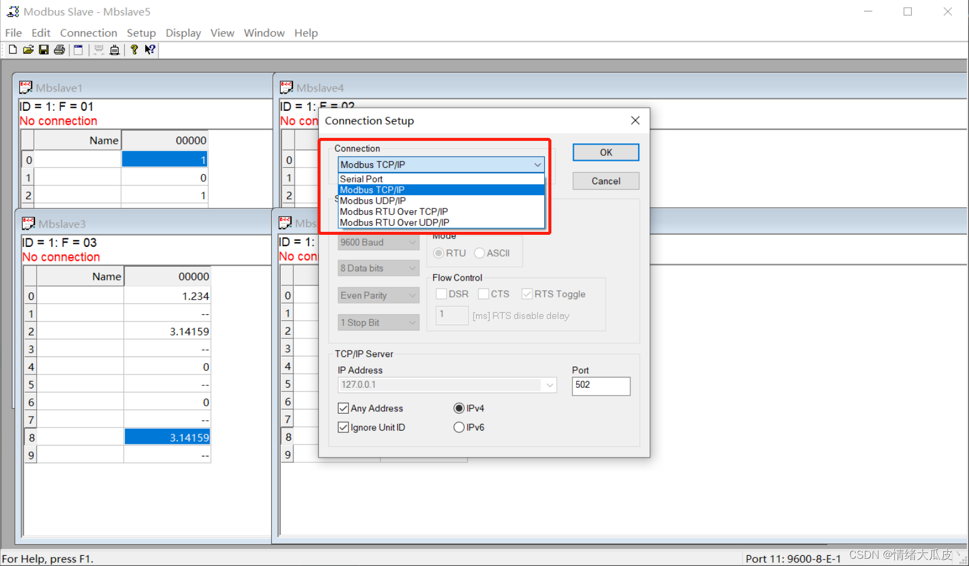The image size is (969, 566).
Task: Click the Port field showing 502
Action: pos(601,386)
